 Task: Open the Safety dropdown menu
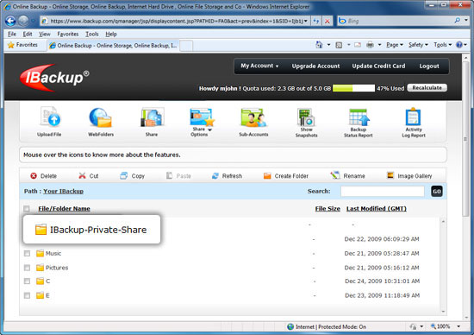418,45
